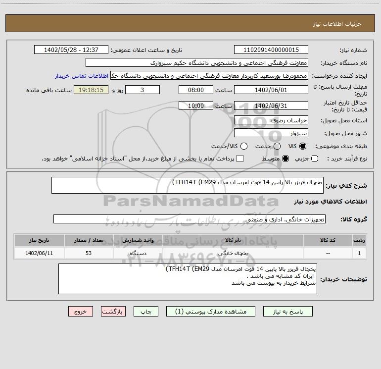This screenshot has width=381, height=369.
Task: Click the validity time field 10:00
Action: coord(196,105)
